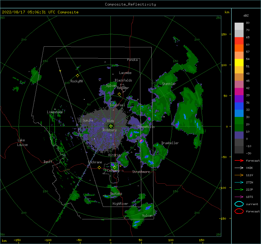
Task: Select the Sylvan label on map
Action: click(111, 86)
